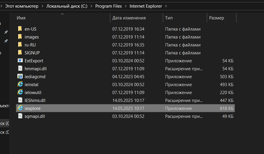Expand the chevron after Internet Explorer
This screenshot has height=154, width=264.
[x=166, y=6]
